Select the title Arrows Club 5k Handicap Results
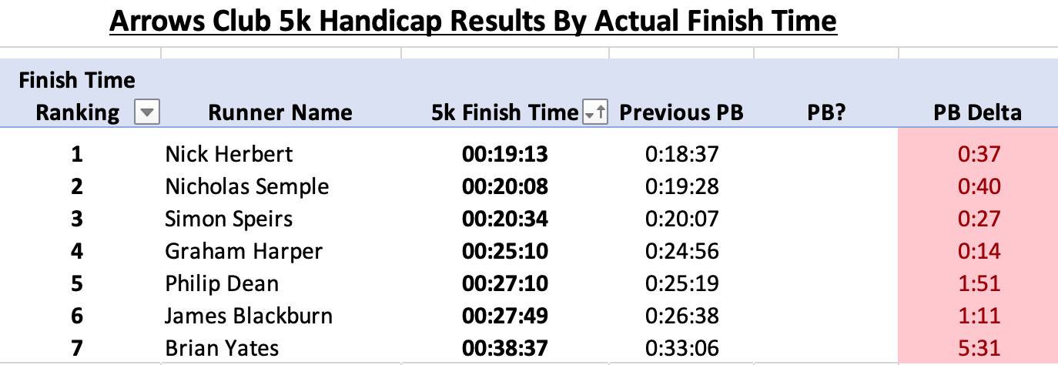The image size is (1058, 365). point(473,20)
